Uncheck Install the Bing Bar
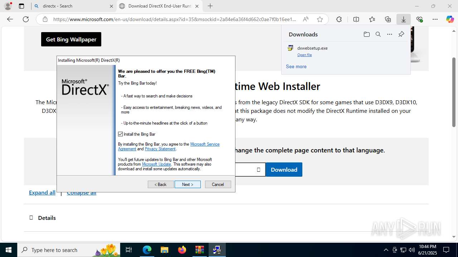Image resolution: width=458 pixels, height=257 pixels. (x=121, y=134)
